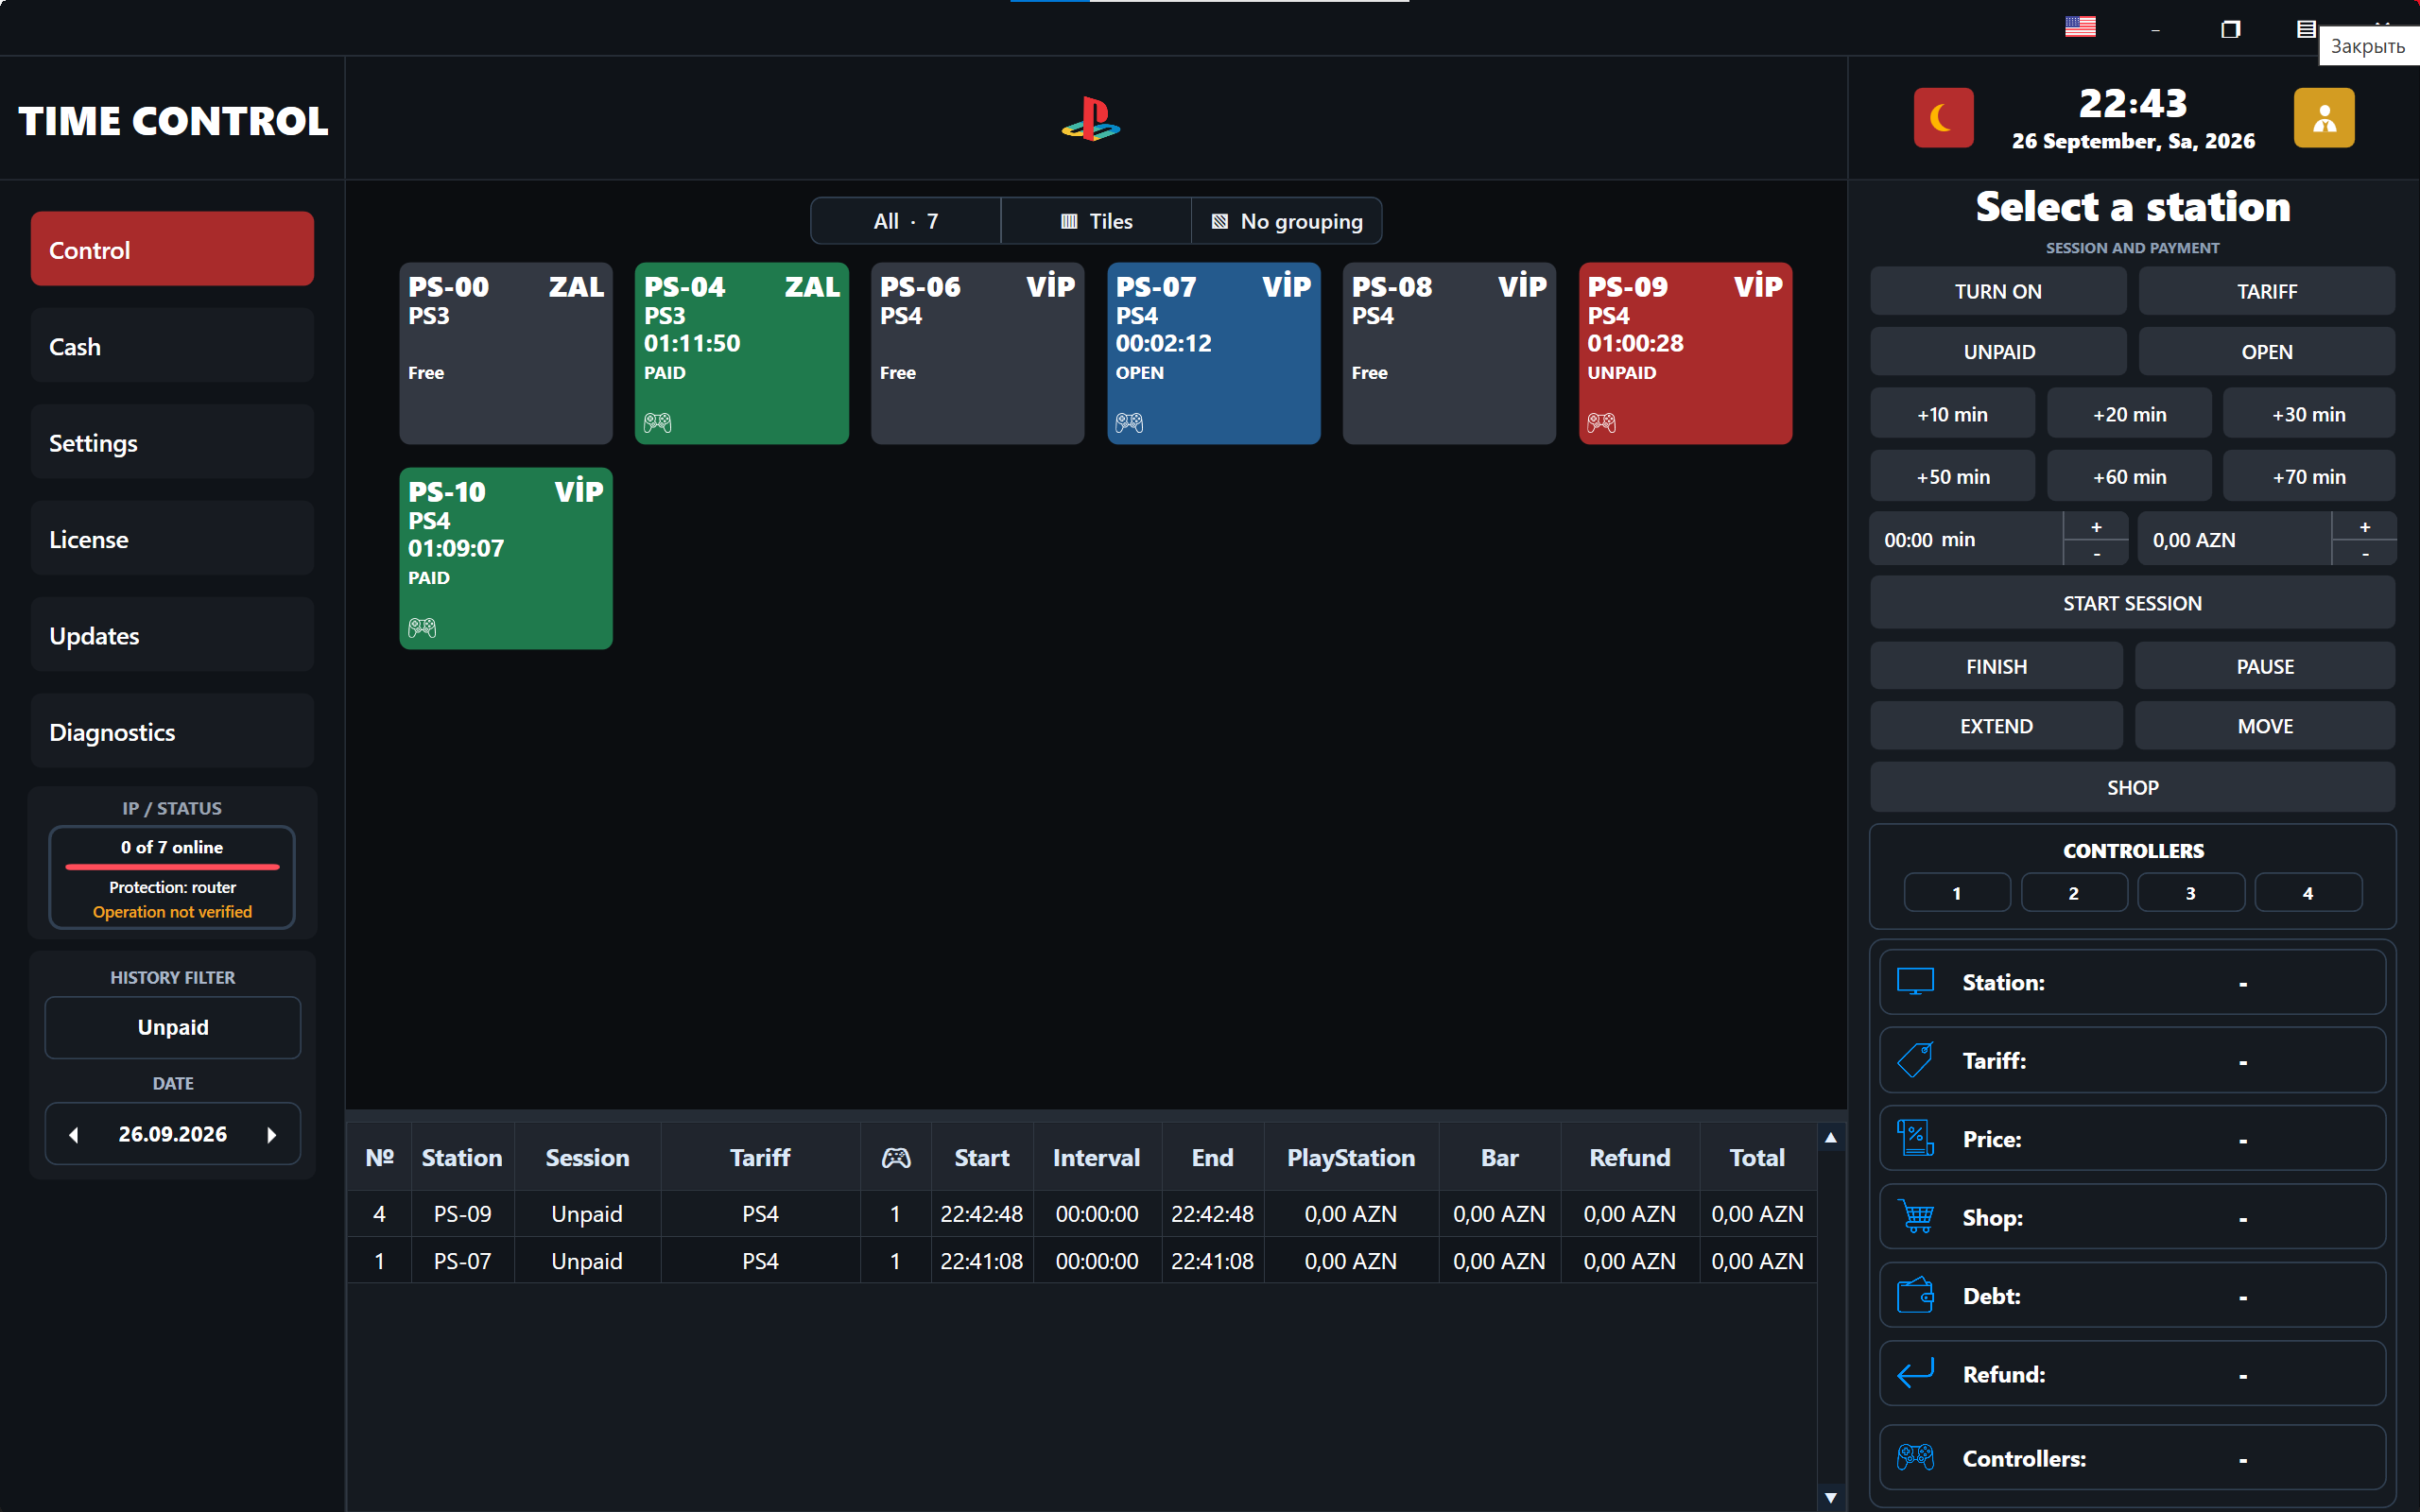Open the All · 7 station filter
The width and height of the screenshot is (2420, 1512).
coord(905,221)
